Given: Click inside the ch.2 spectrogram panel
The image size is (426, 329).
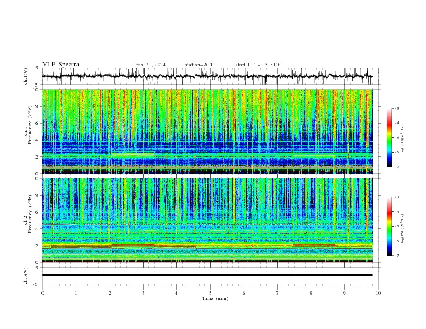Looking at the screenshot, I should pyautogui.click(x=207, y=220).
